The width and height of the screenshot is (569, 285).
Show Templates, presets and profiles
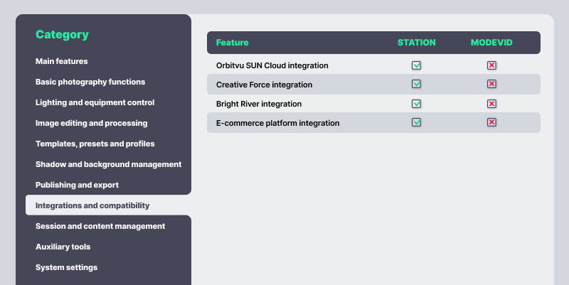coord(95,144)
